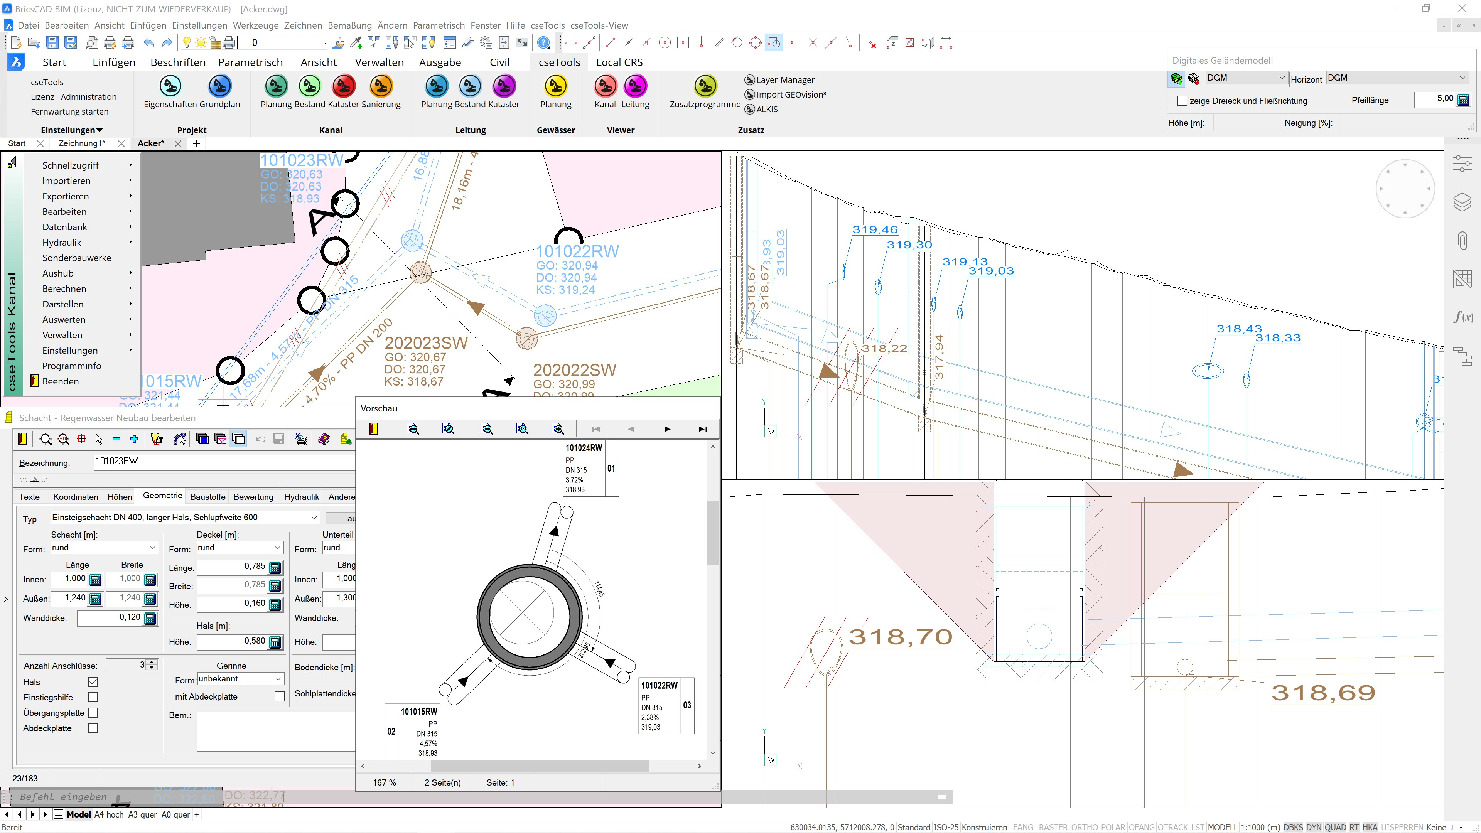Open Deckel Form dropdown
This screenshot has height=833, width=1481.
pyautogui.click(x=240, y=548)
